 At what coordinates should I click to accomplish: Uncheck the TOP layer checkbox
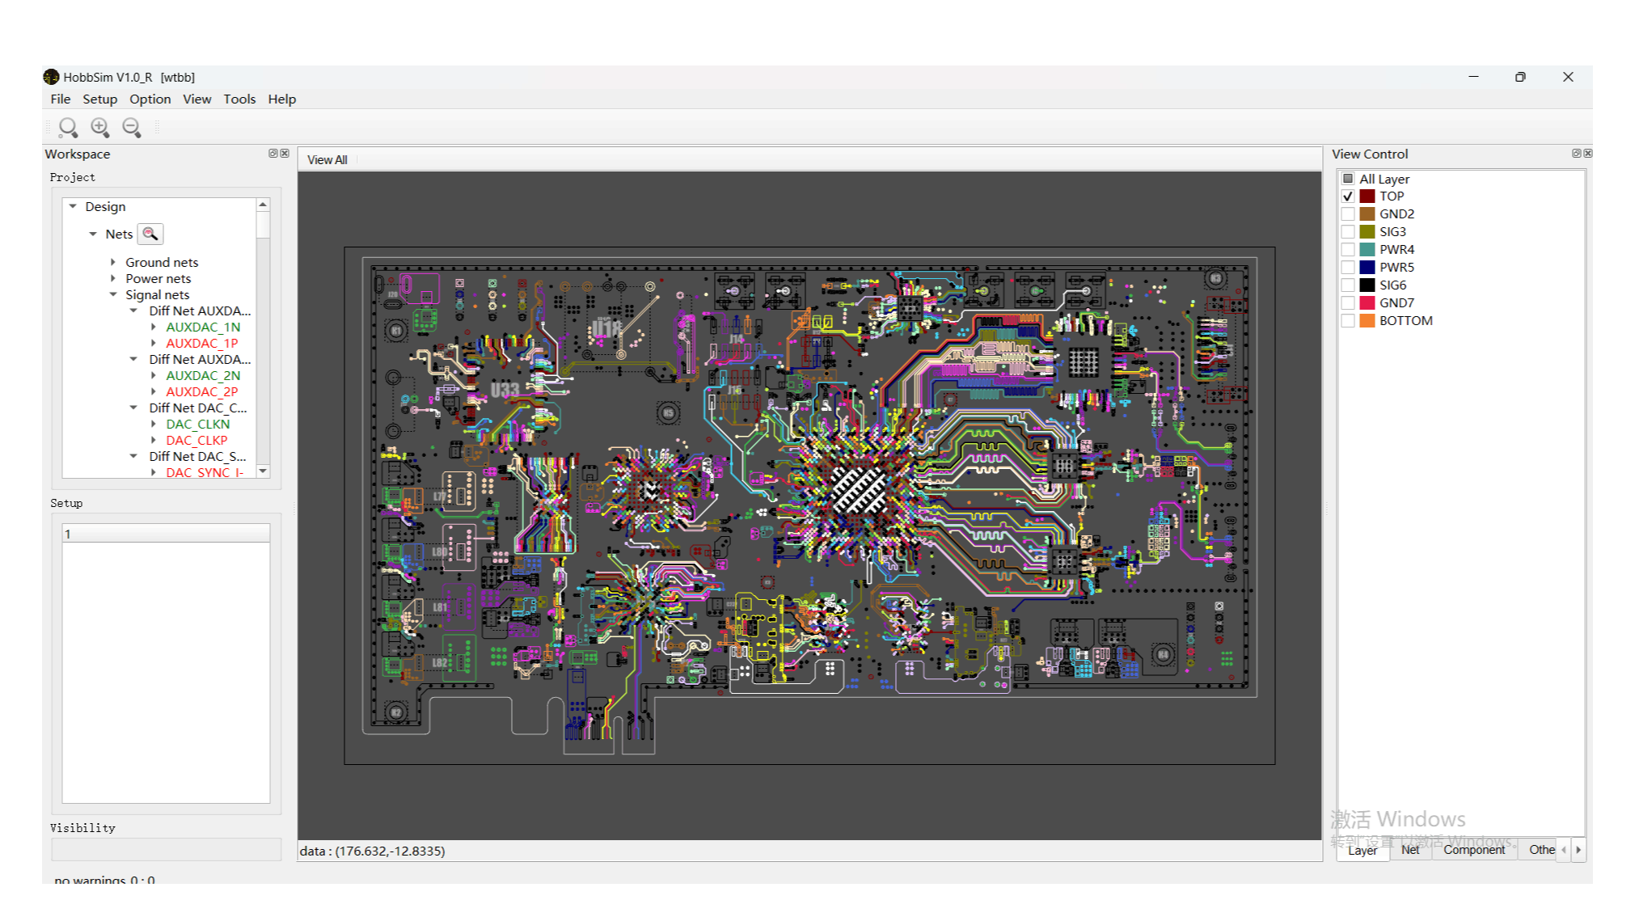1348,196
